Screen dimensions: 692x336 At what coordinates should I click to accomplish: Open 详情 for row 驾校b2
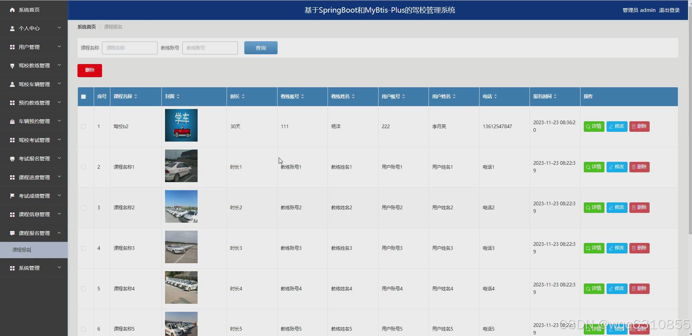(x=594, y=126)
